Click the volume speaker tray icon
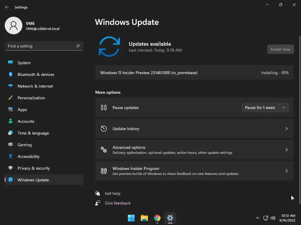The width and height of the screenshot is (301, 225). pos(272,218)
